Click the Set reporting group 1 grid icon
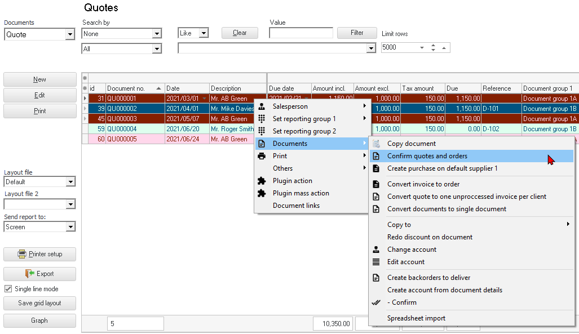The width and height of the screenshot is (579, 334). (262, 119)
